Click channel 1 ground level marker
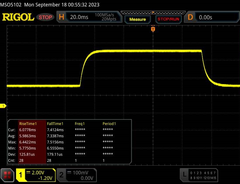 coord(3,106)
